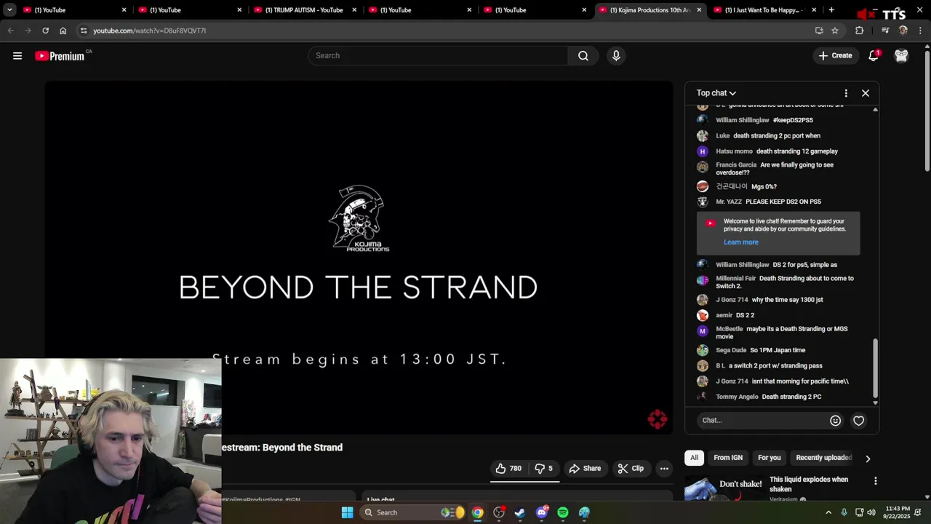The image size is (931, 524).
Task: Expand the tab search dropdown arrow
Action: pos(9,10)
